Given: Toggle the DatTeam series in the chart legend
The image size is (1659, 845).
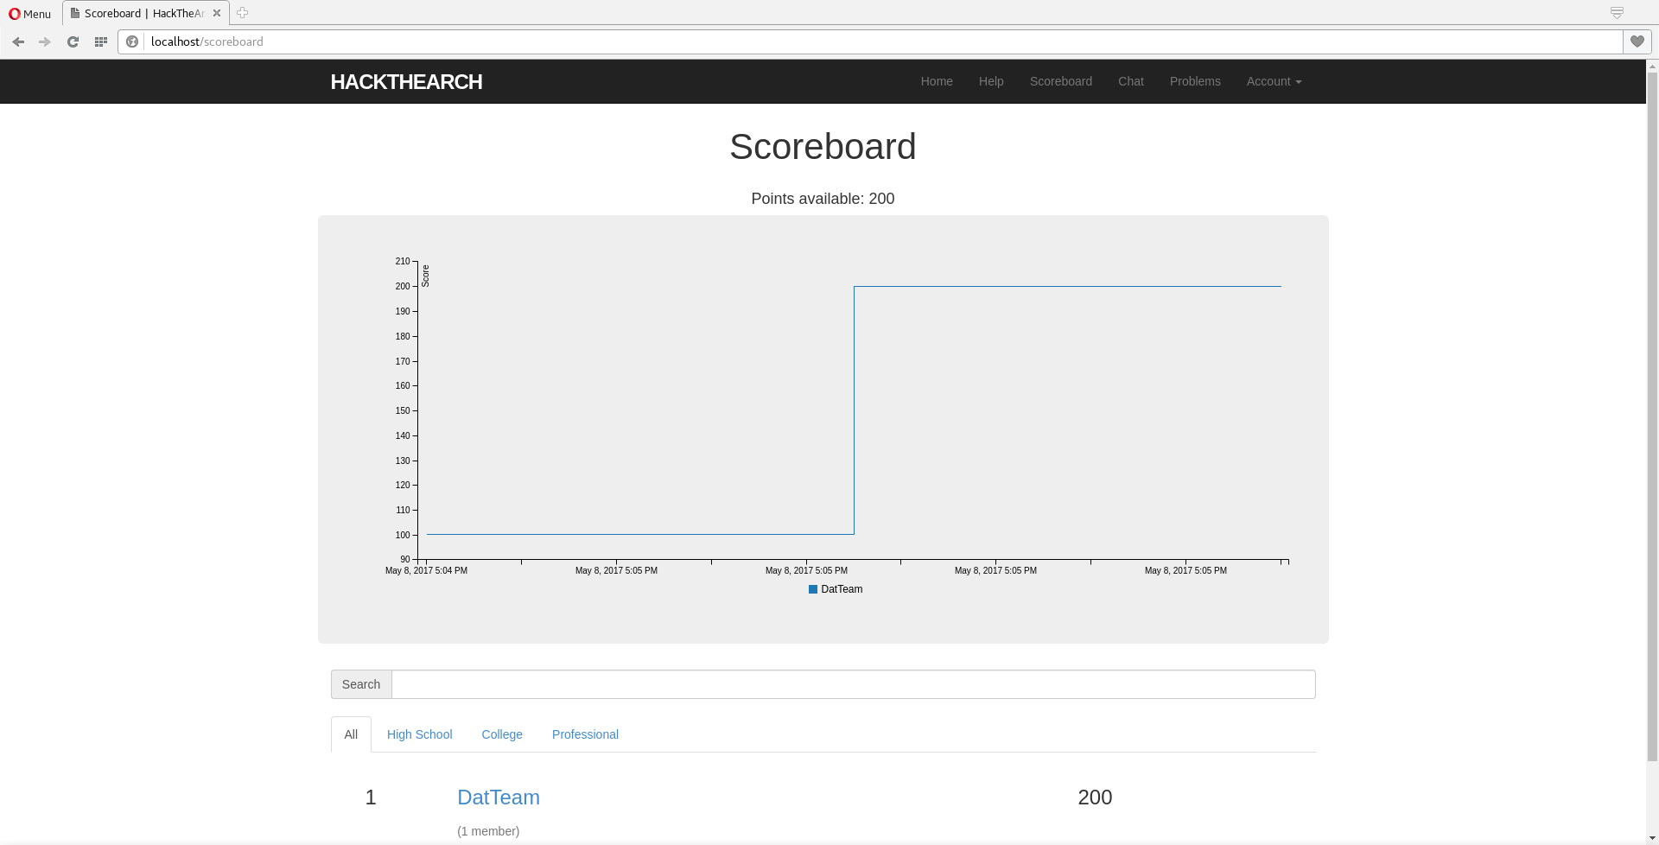Looking at the screenshot, I should [835, 589].
